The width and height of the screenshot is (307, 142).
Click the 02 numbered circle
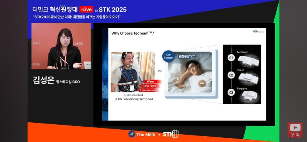(231, 75)
